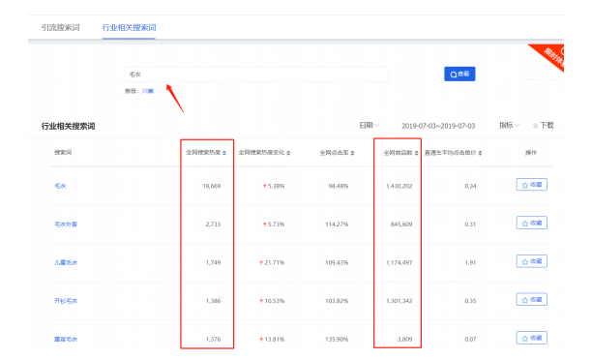The image size is (592, 359).
Task: Click the date range 2019-07-03~2019-07-03
Action: [x=438, y=126]
